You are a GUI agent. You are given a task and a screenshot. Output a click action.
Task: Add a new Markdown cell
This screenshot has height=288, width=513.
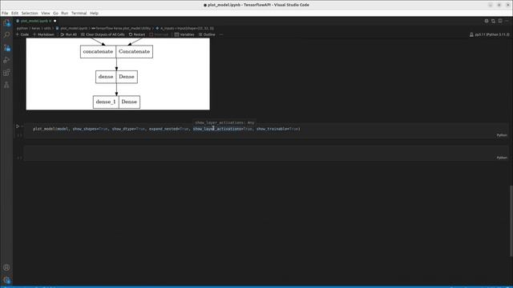point(43,34)
